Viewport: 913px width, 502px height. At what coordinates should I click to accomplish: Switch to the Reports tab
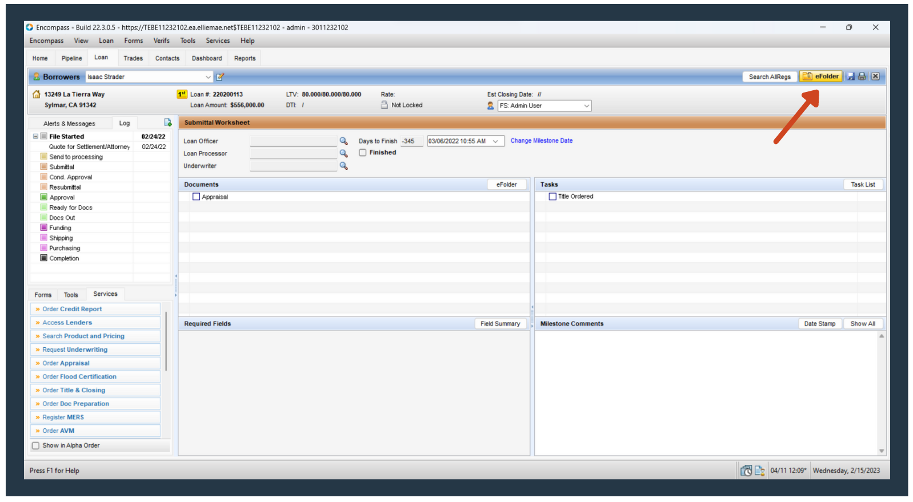click(245, 58)
